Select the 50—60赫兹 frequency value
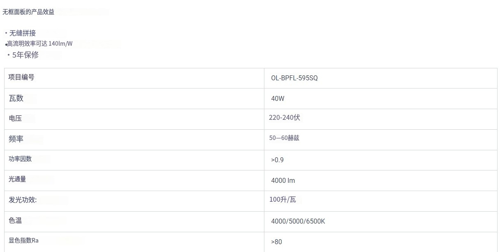Viewport: 500px width, 252px height. click(284, 138)
